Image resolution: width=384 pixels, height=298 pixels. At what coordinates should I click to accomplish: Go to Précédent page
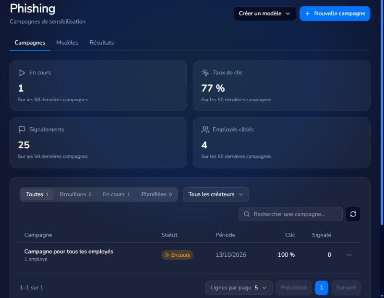[x=294, y=288]
